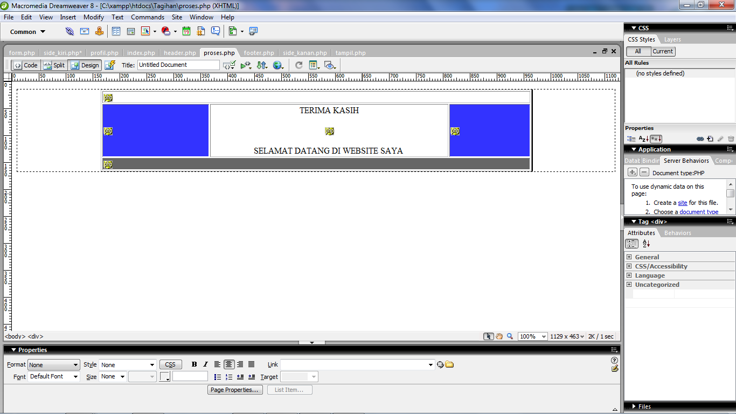Insert a Hyperlink using the toolbar icon

coord(70,31)
